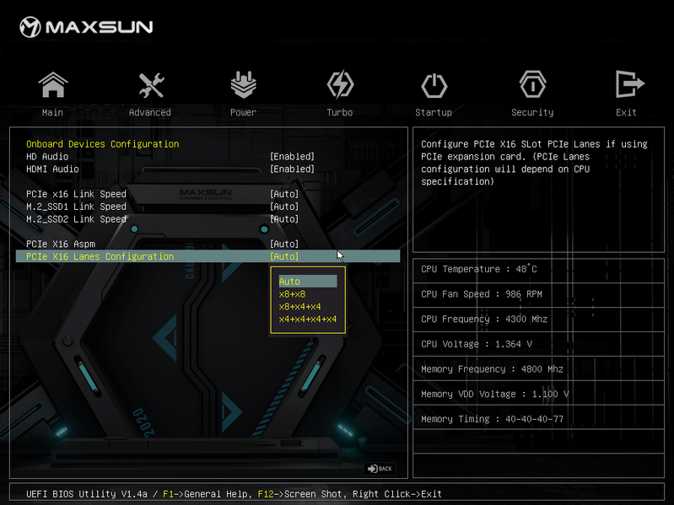Image resolution: width=674 pixels, height=505 pixels.
Task: Click the Onboard Devices Configuration heading
Action: point(103,144)
